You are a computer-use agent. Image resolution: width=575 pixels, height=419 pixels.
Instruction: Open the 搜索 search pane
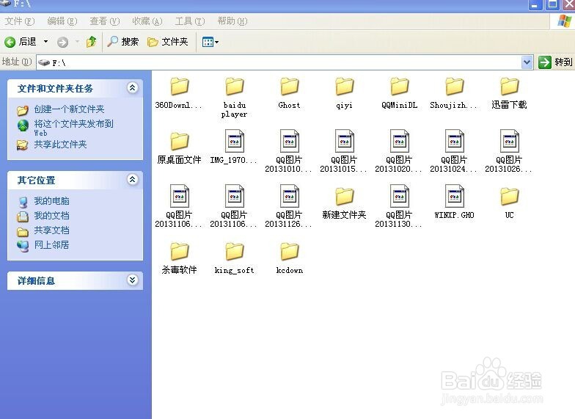123,42
